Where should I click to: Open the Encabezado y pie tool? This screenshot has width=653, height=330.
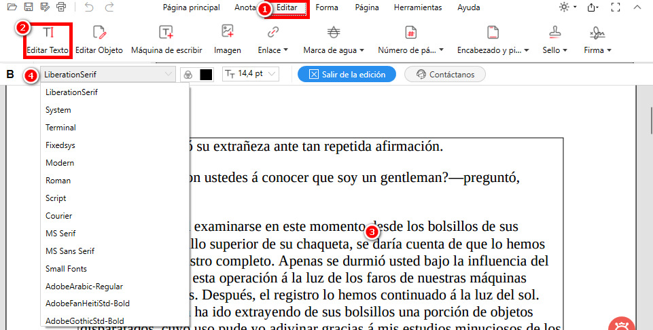click(493, 40)
